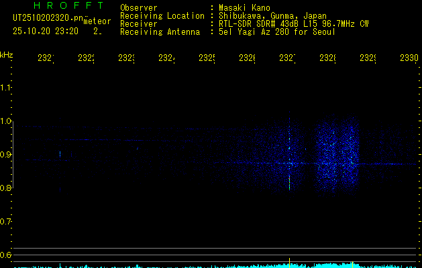Click the HROFFT title text
The height and width of the screenshot is (268, 422).
click(68, 5)
